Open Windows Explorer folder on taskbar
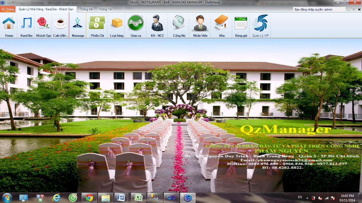This screenshot has height=203, width=362. [x=106, y=198]
